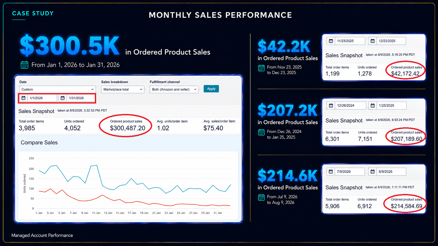This screenshot has width=438, height=246.
Task: Click the 3,985 total order items value
Action: 27,128
